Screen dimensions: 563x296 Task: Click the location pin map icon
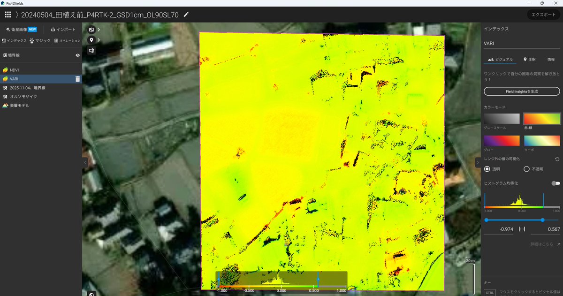[x=91, y=40]
